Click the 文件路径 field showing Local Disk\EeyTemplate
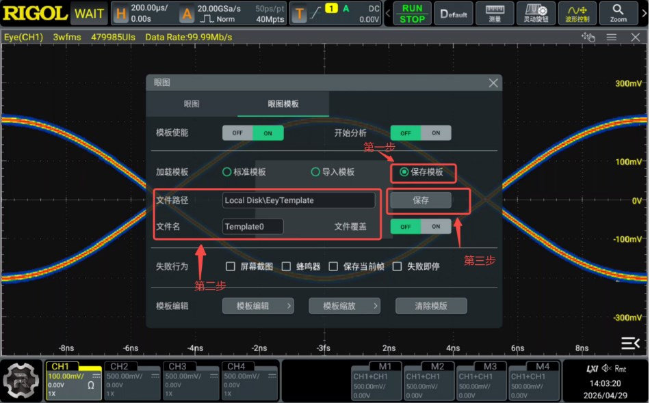This screenshot has width=650, height=403. pos(298,200)
